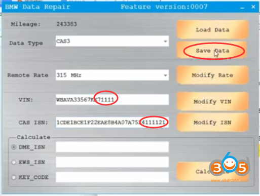The height and width of the screenshot is (196, 260).
Task: Click the mileage value 243383
Action: (x=66, y=24)
